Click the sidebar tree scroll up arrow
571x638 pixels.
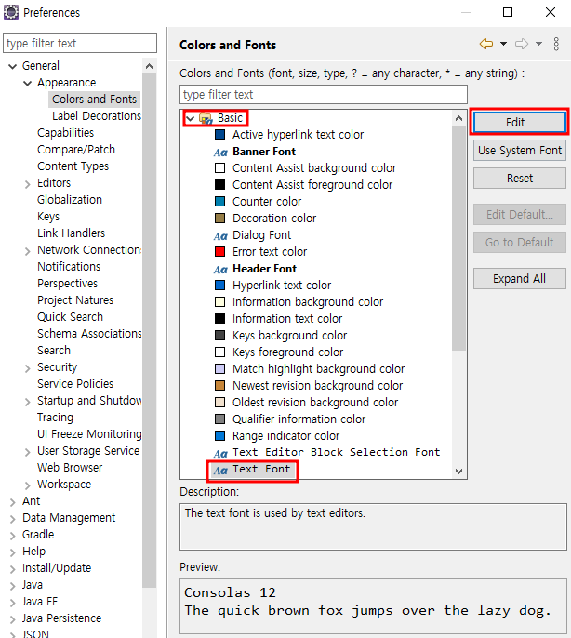(x=150, y=66)
